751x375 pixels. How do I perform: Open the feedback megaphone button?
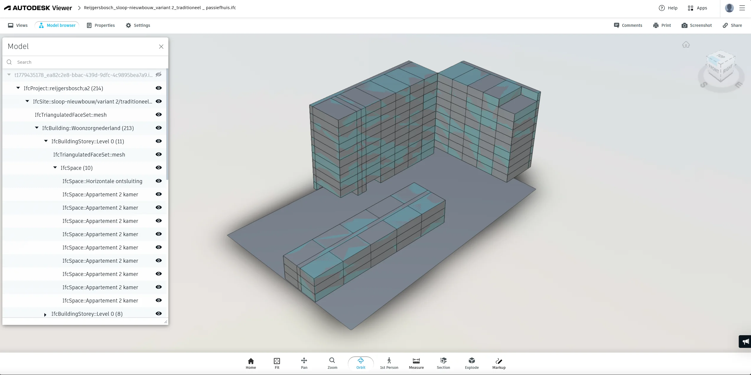[x=745, y=341]
